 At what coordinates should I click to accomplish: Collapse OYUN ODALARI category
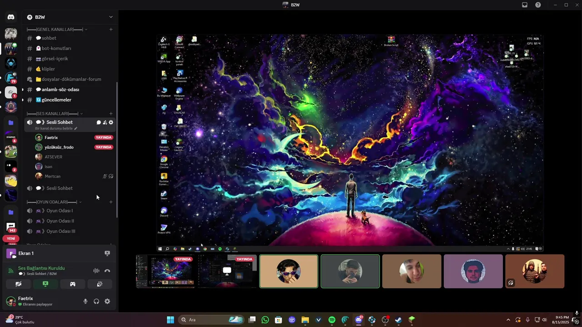54,202
